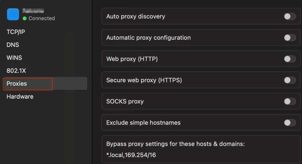
Task: Click the SOCKS proxy label
Action: (x=125, y=101)
